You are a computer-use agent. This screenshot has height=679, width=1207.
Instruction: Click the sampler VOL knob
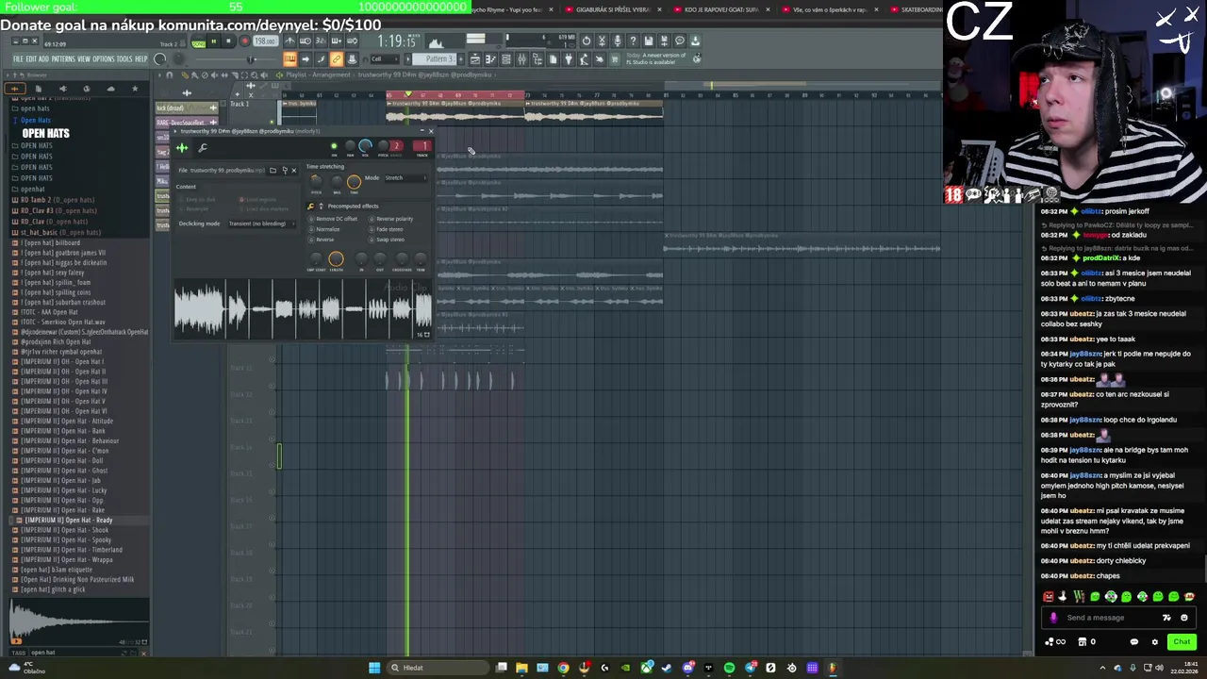pyautogui.click(x=365, y=146)
